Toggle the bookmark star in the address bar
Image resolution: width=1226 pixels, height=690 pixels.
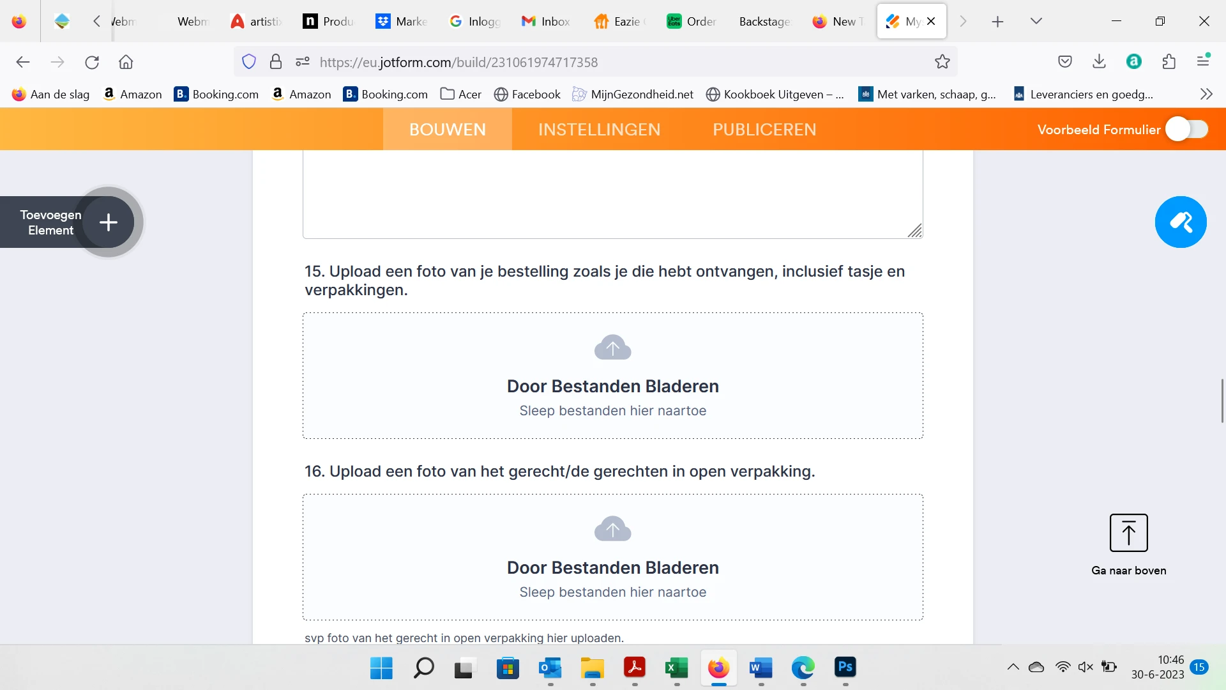point(942,61)
